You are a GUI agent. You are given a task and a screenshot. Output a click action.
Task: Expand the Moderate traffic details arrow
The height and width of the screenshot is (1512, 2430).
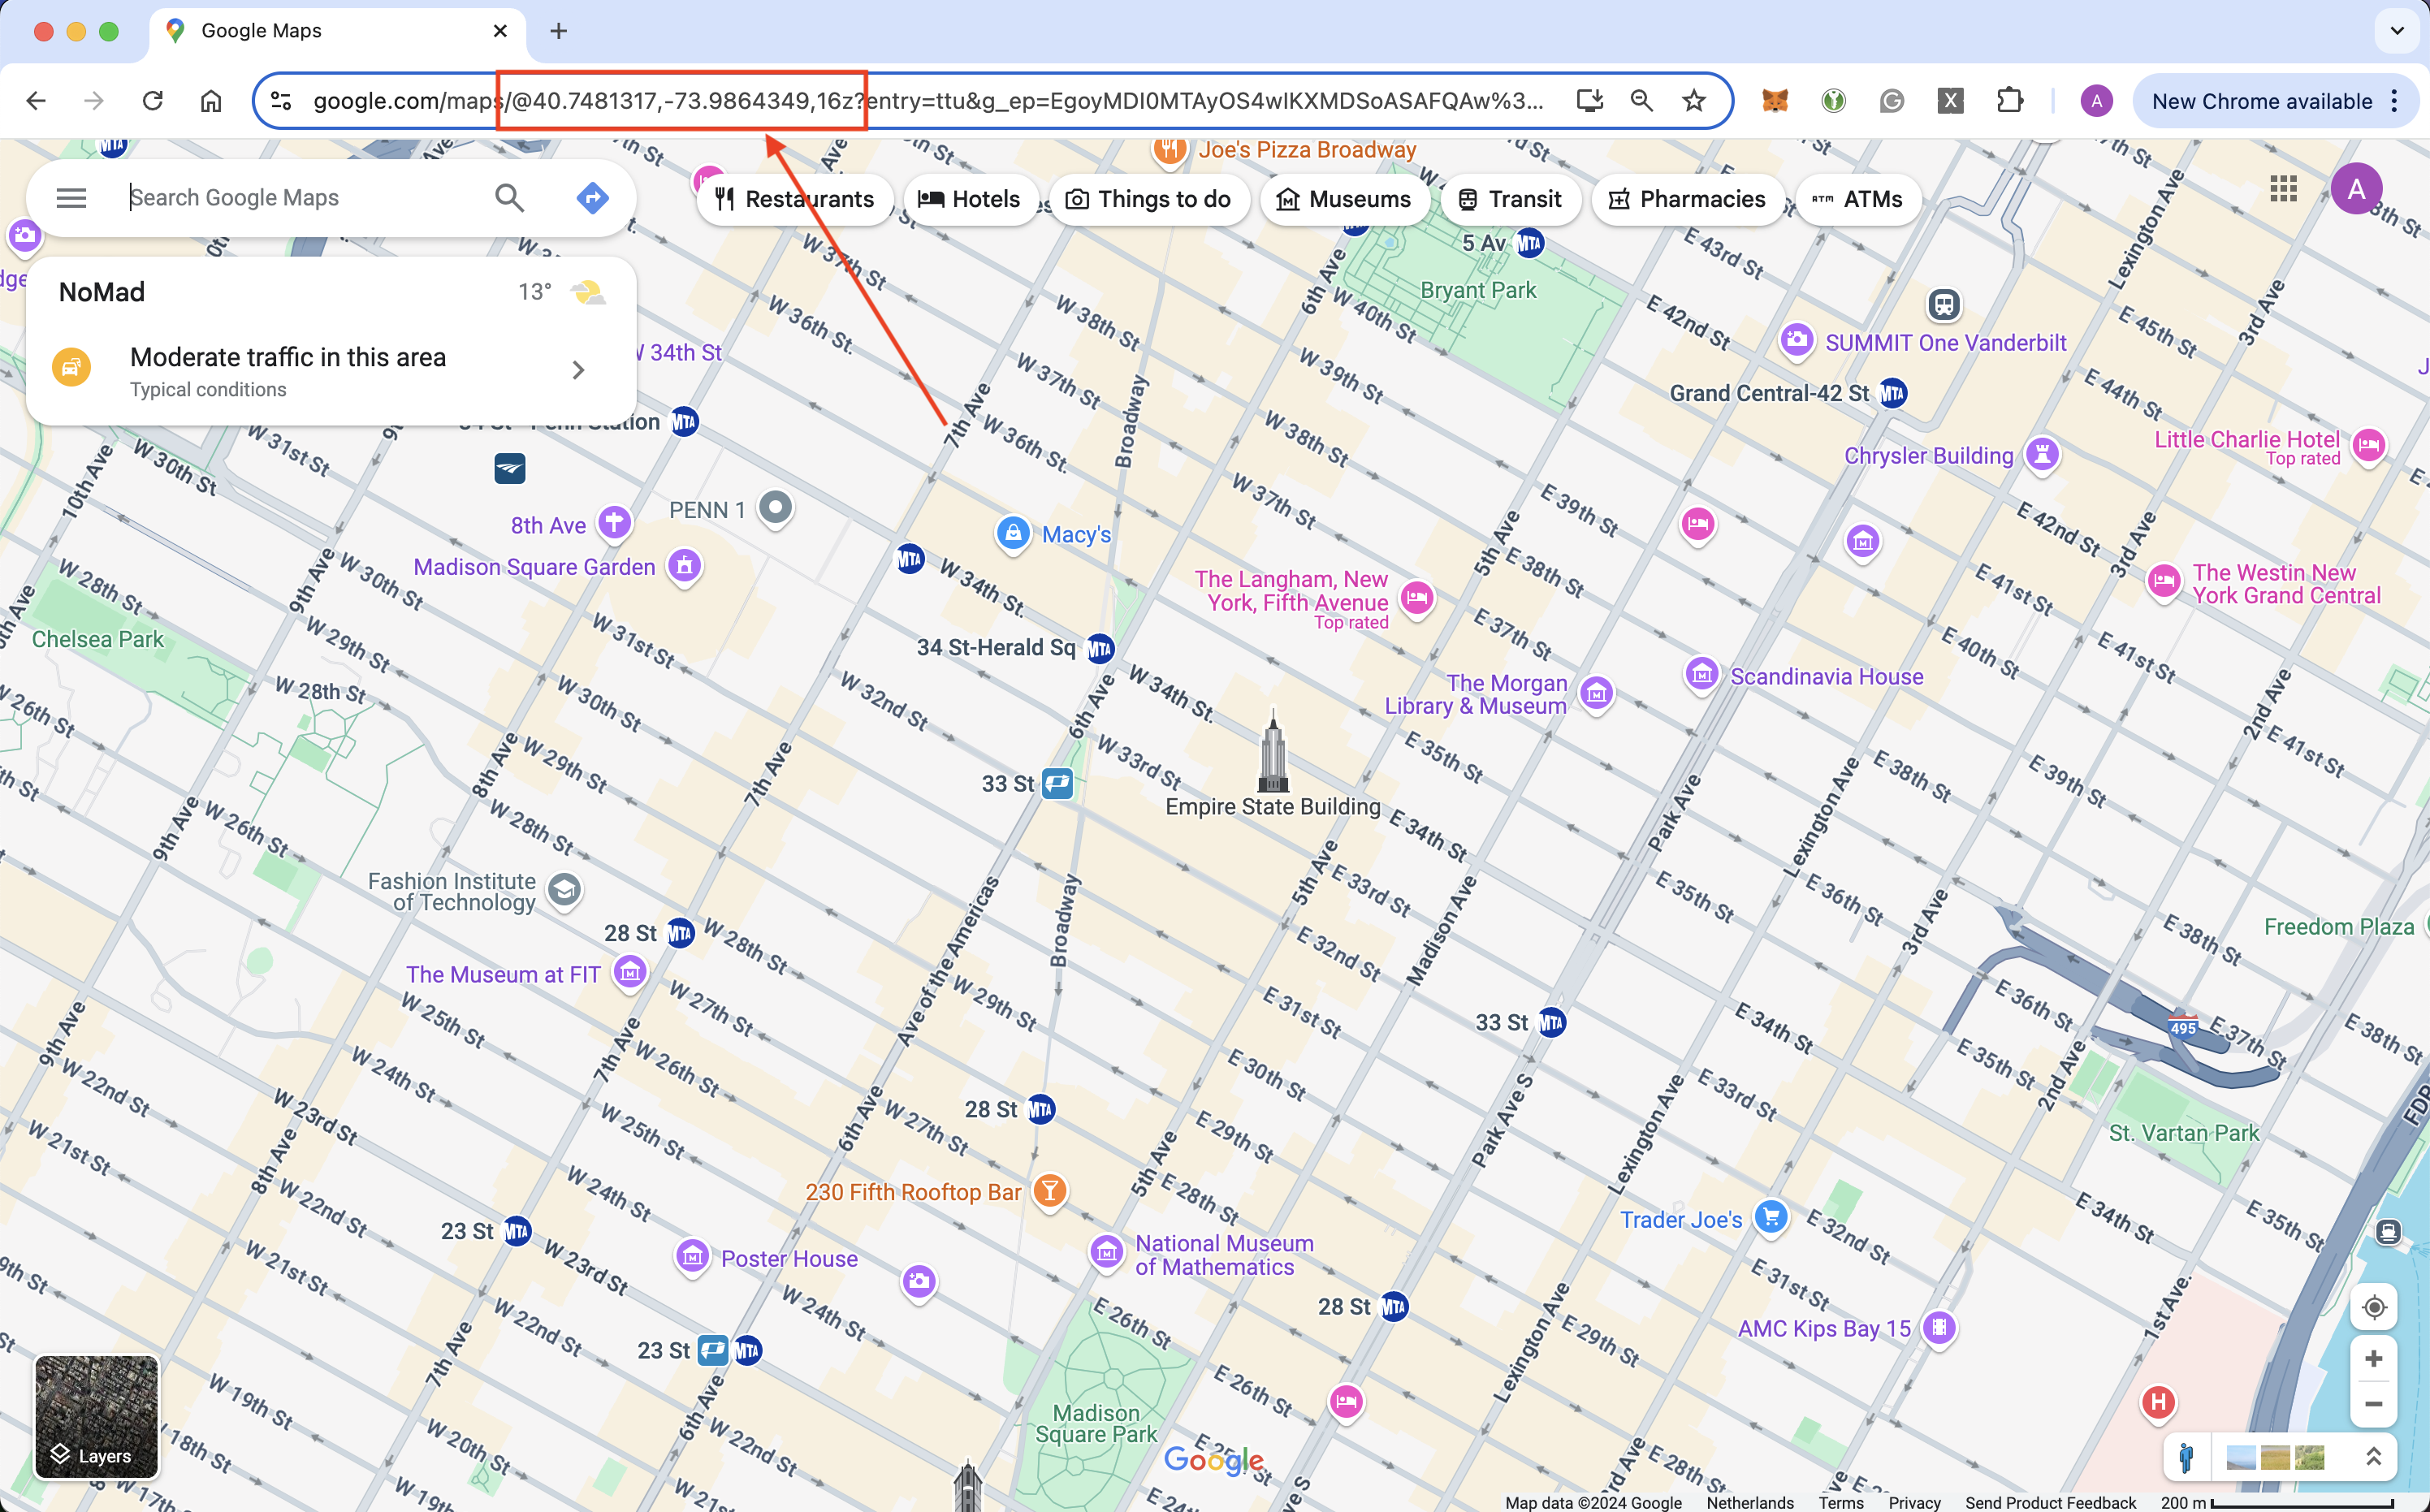click(578, 370)
